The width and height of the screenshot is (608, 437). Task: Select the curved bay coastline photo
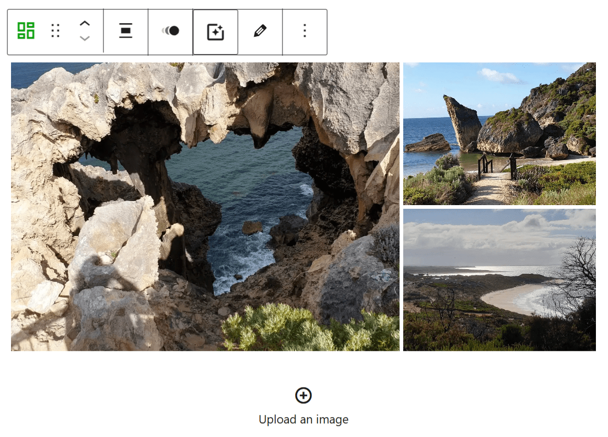point(499,280)
